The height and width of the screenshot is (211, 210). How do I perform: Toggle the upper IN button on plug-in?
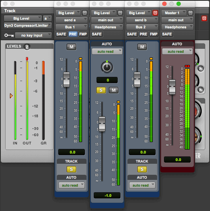point(201,69)
